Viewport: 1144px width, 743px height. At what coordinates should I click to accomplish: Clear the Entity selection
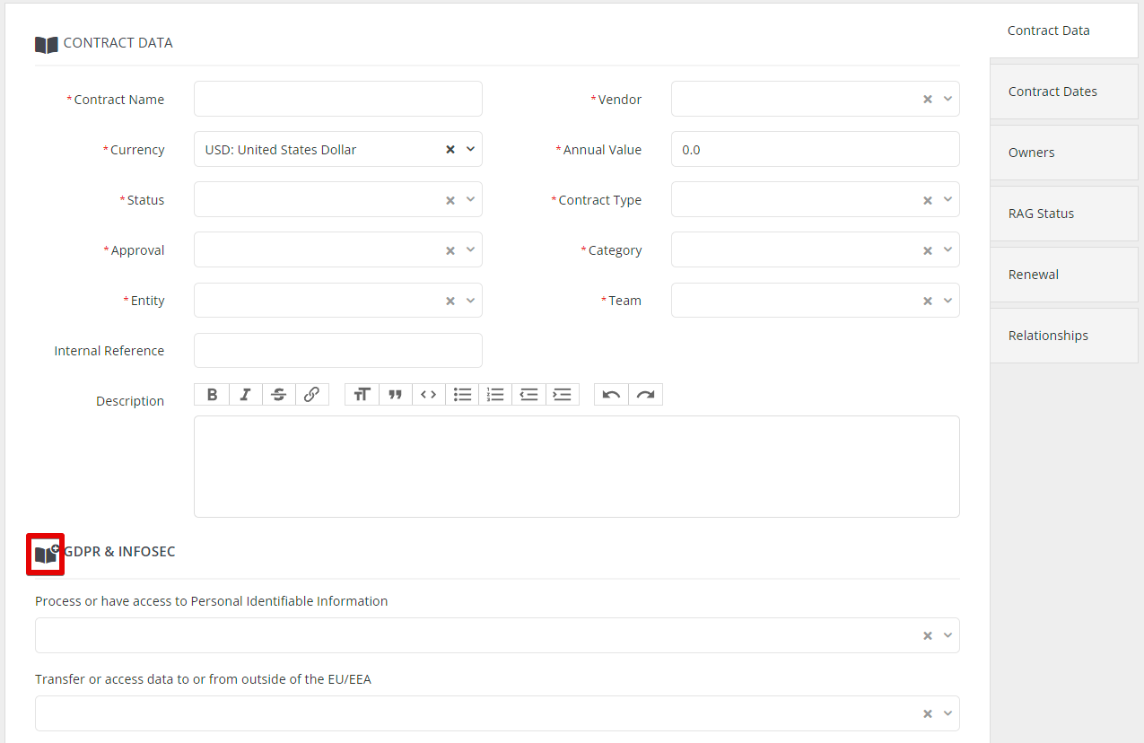[450, 301]
